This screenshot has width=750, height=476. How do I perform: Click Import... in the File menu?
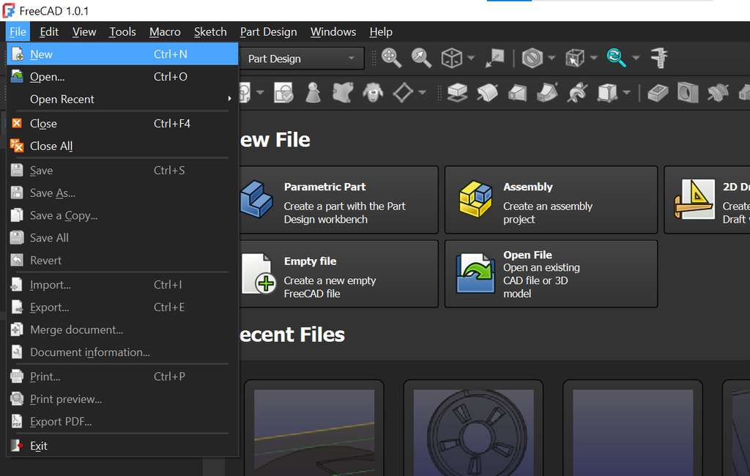(x=122, y=285)
